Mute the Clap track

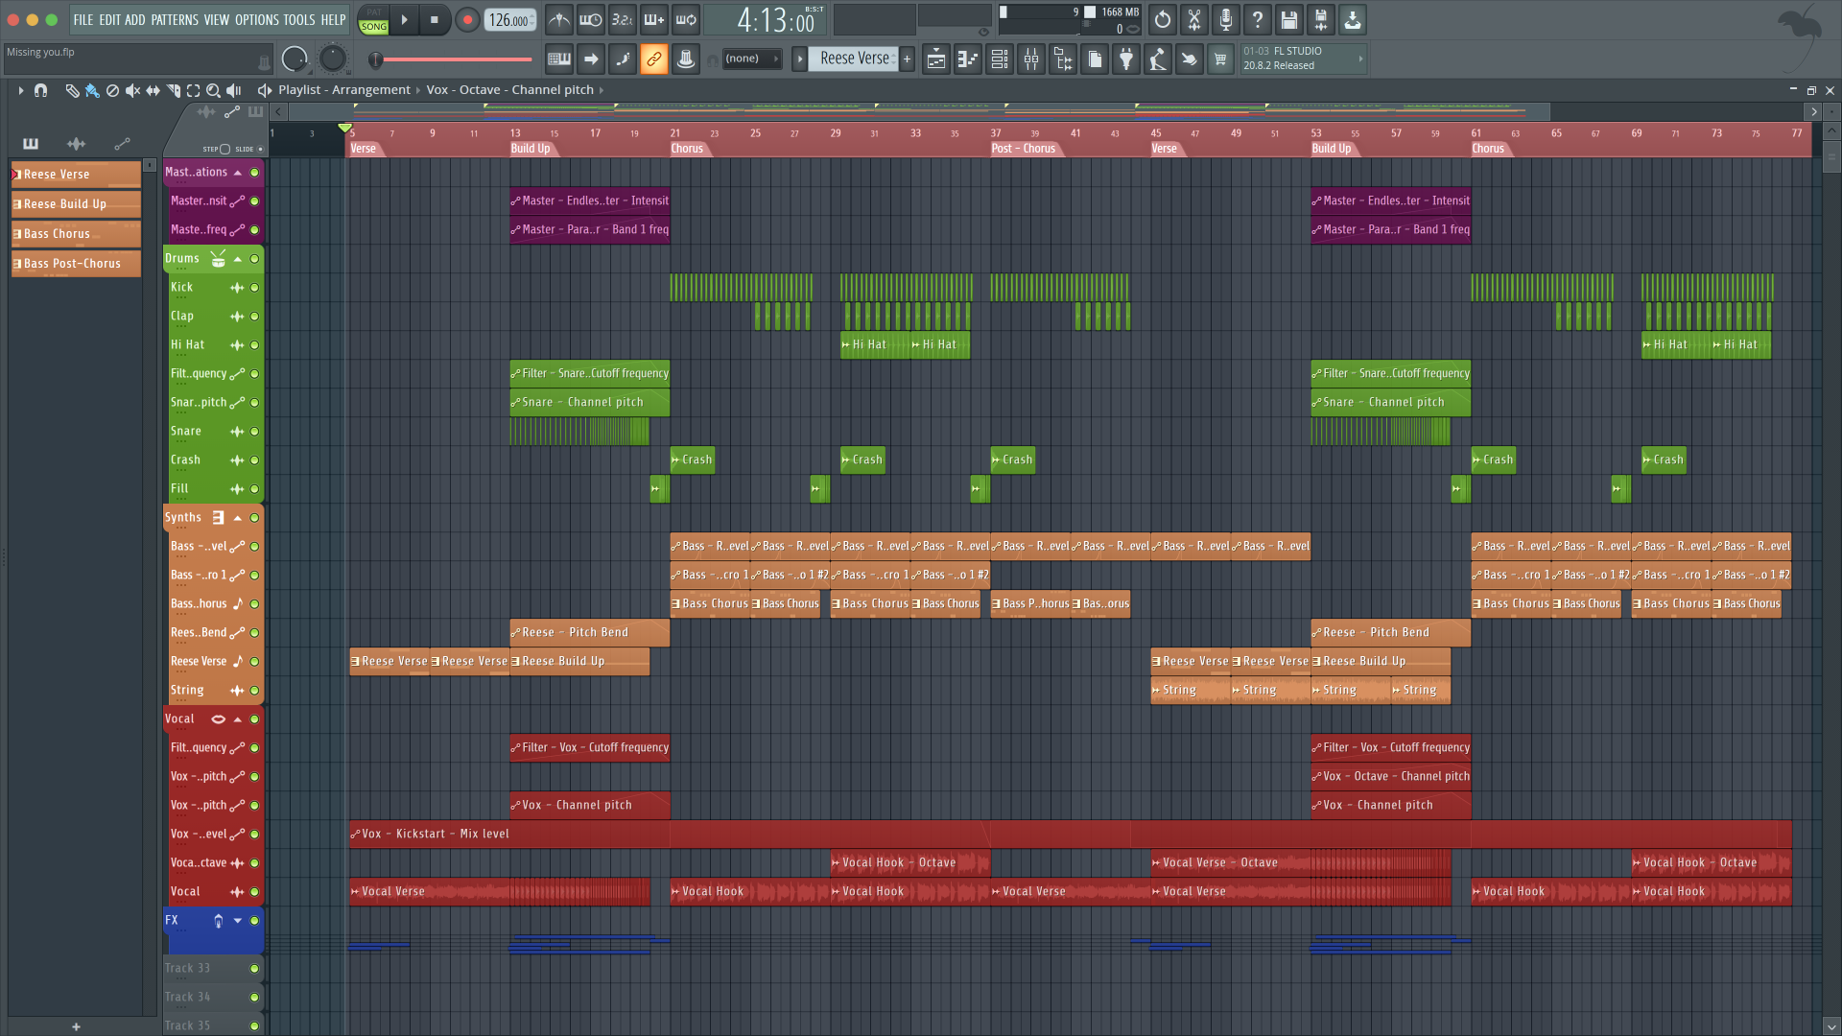254,317
